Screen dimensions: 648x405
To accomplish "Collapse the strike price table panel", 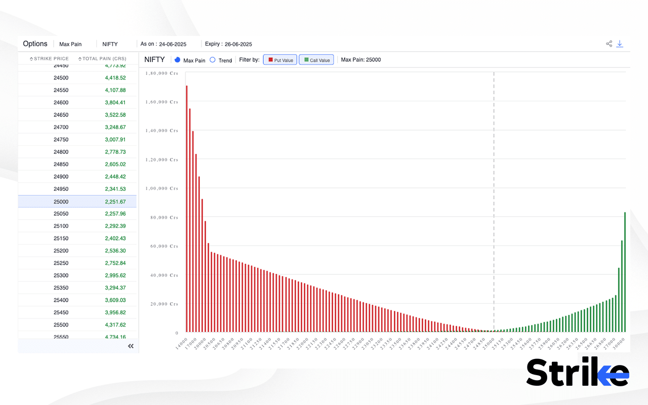I will click(131, 346).
